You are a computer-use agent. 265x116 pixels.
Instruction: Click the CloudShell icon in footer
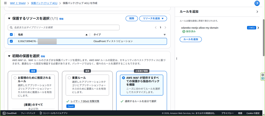coord(4,113)
